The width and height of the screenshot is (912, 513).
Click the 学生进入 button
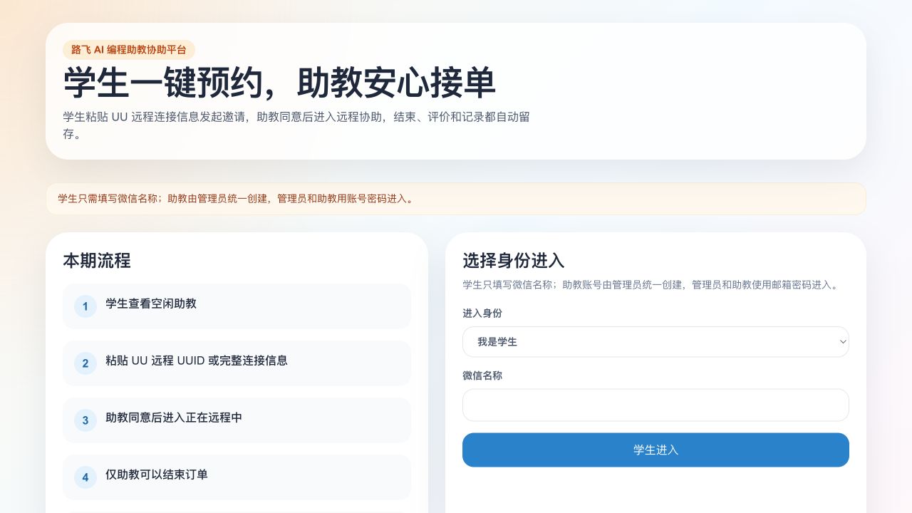[x=655, y=450]
